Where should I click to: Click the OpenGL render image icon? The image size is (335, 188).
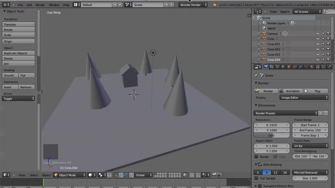(214, 175)
